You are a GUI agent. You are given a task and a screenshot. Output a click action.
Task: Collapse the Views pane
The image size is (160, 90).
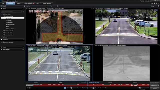click(x=23, y=9)
